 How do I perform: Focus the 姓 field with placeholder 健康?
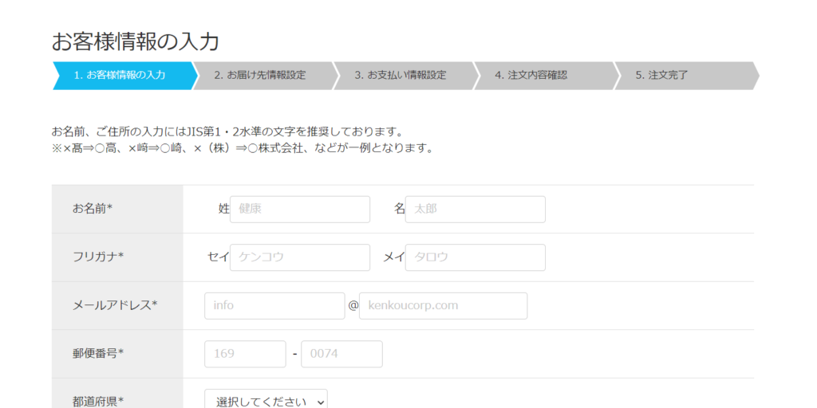pos(300,210)
